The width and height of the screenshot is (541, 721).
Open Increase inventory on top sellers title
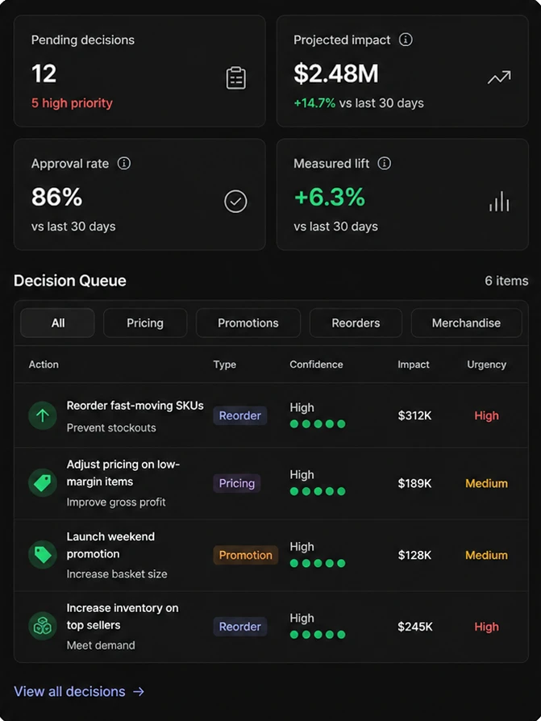pyautogui.click(x=123, y=616)
